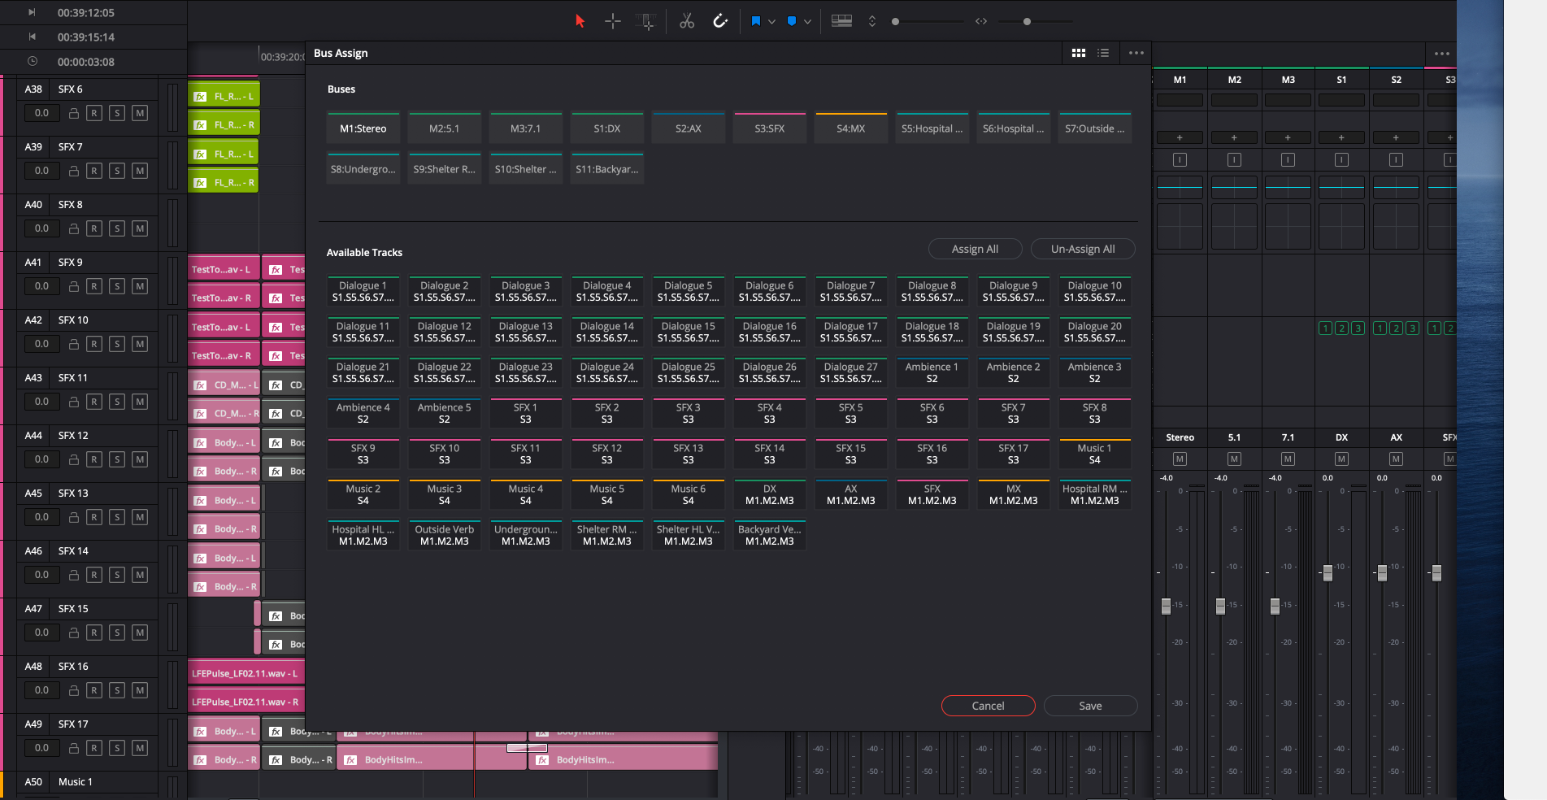Screen dimensions: 1547x800
Task: Select the Dialogue 1 track tile
Action: (x=363, y=291)
